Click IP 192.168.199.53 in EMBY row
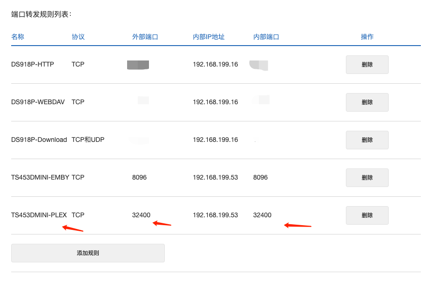The width and height of the screenshot is (439, 281). point(215,177)
